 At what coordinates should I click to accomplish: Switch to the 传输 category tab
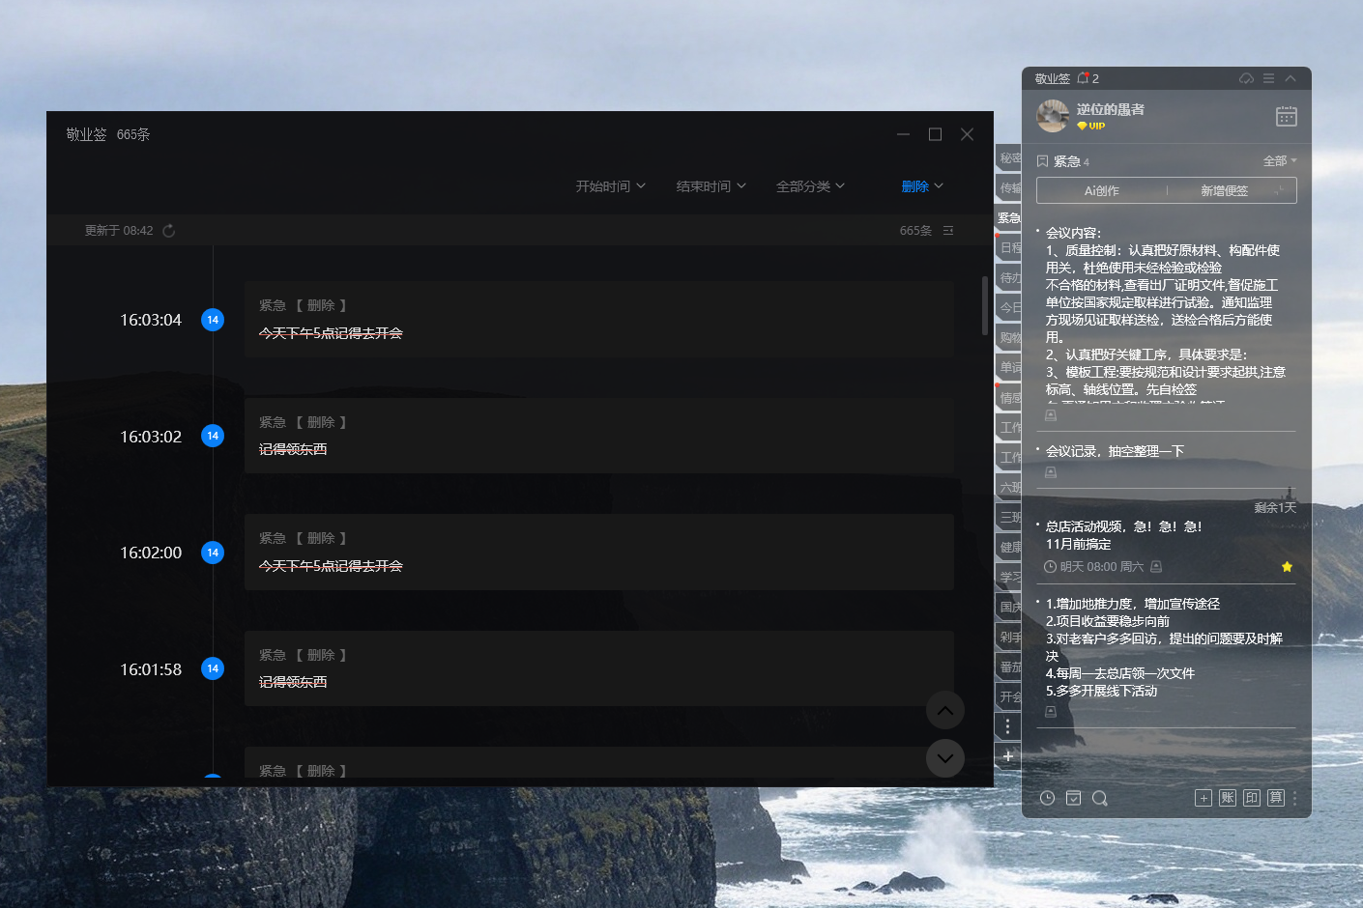coord(1009,188)
